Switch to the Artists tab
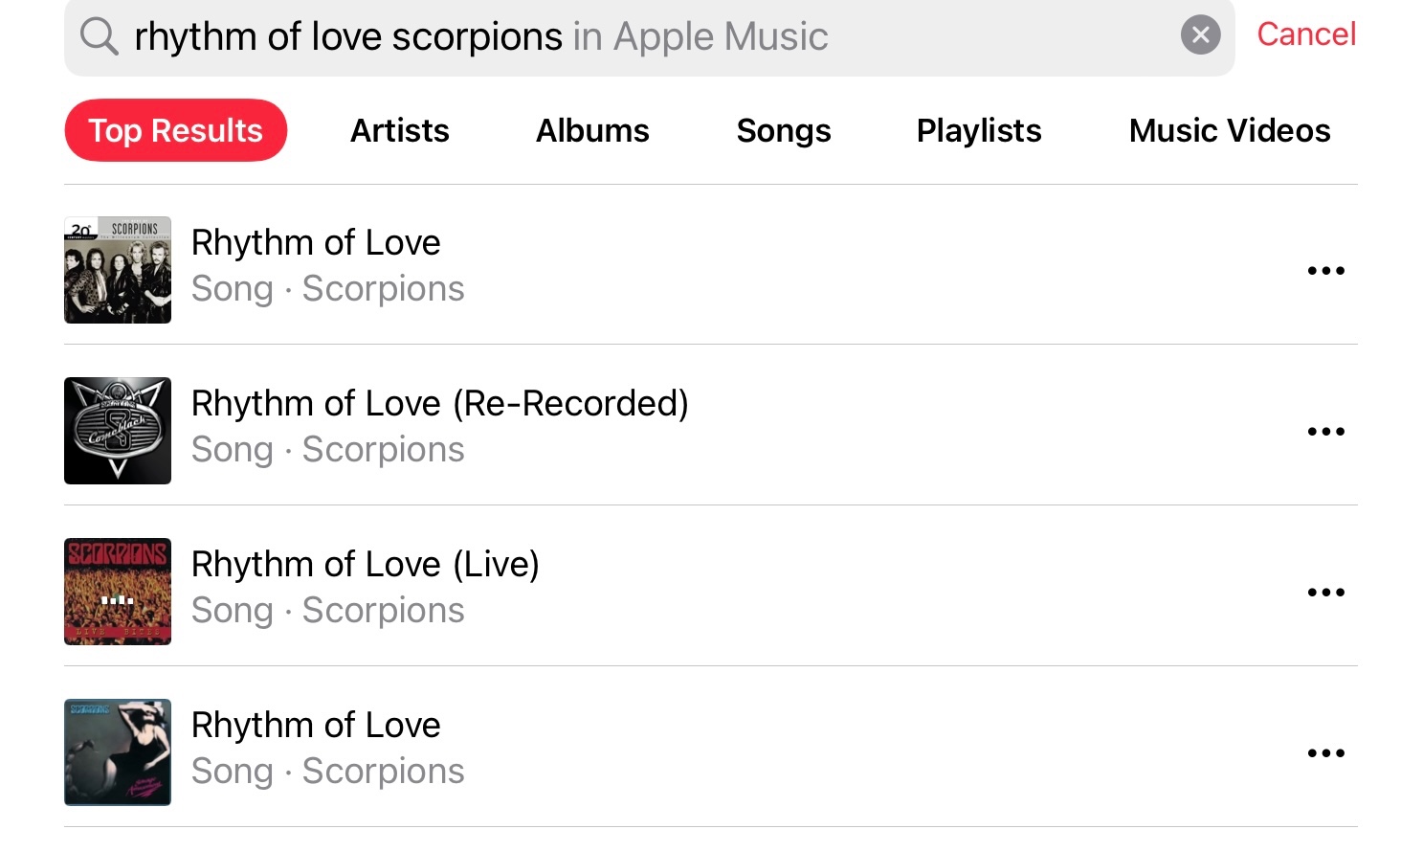Image resolution: width=1423 pixels, height=852 pixels. click(x=400, y=130)
